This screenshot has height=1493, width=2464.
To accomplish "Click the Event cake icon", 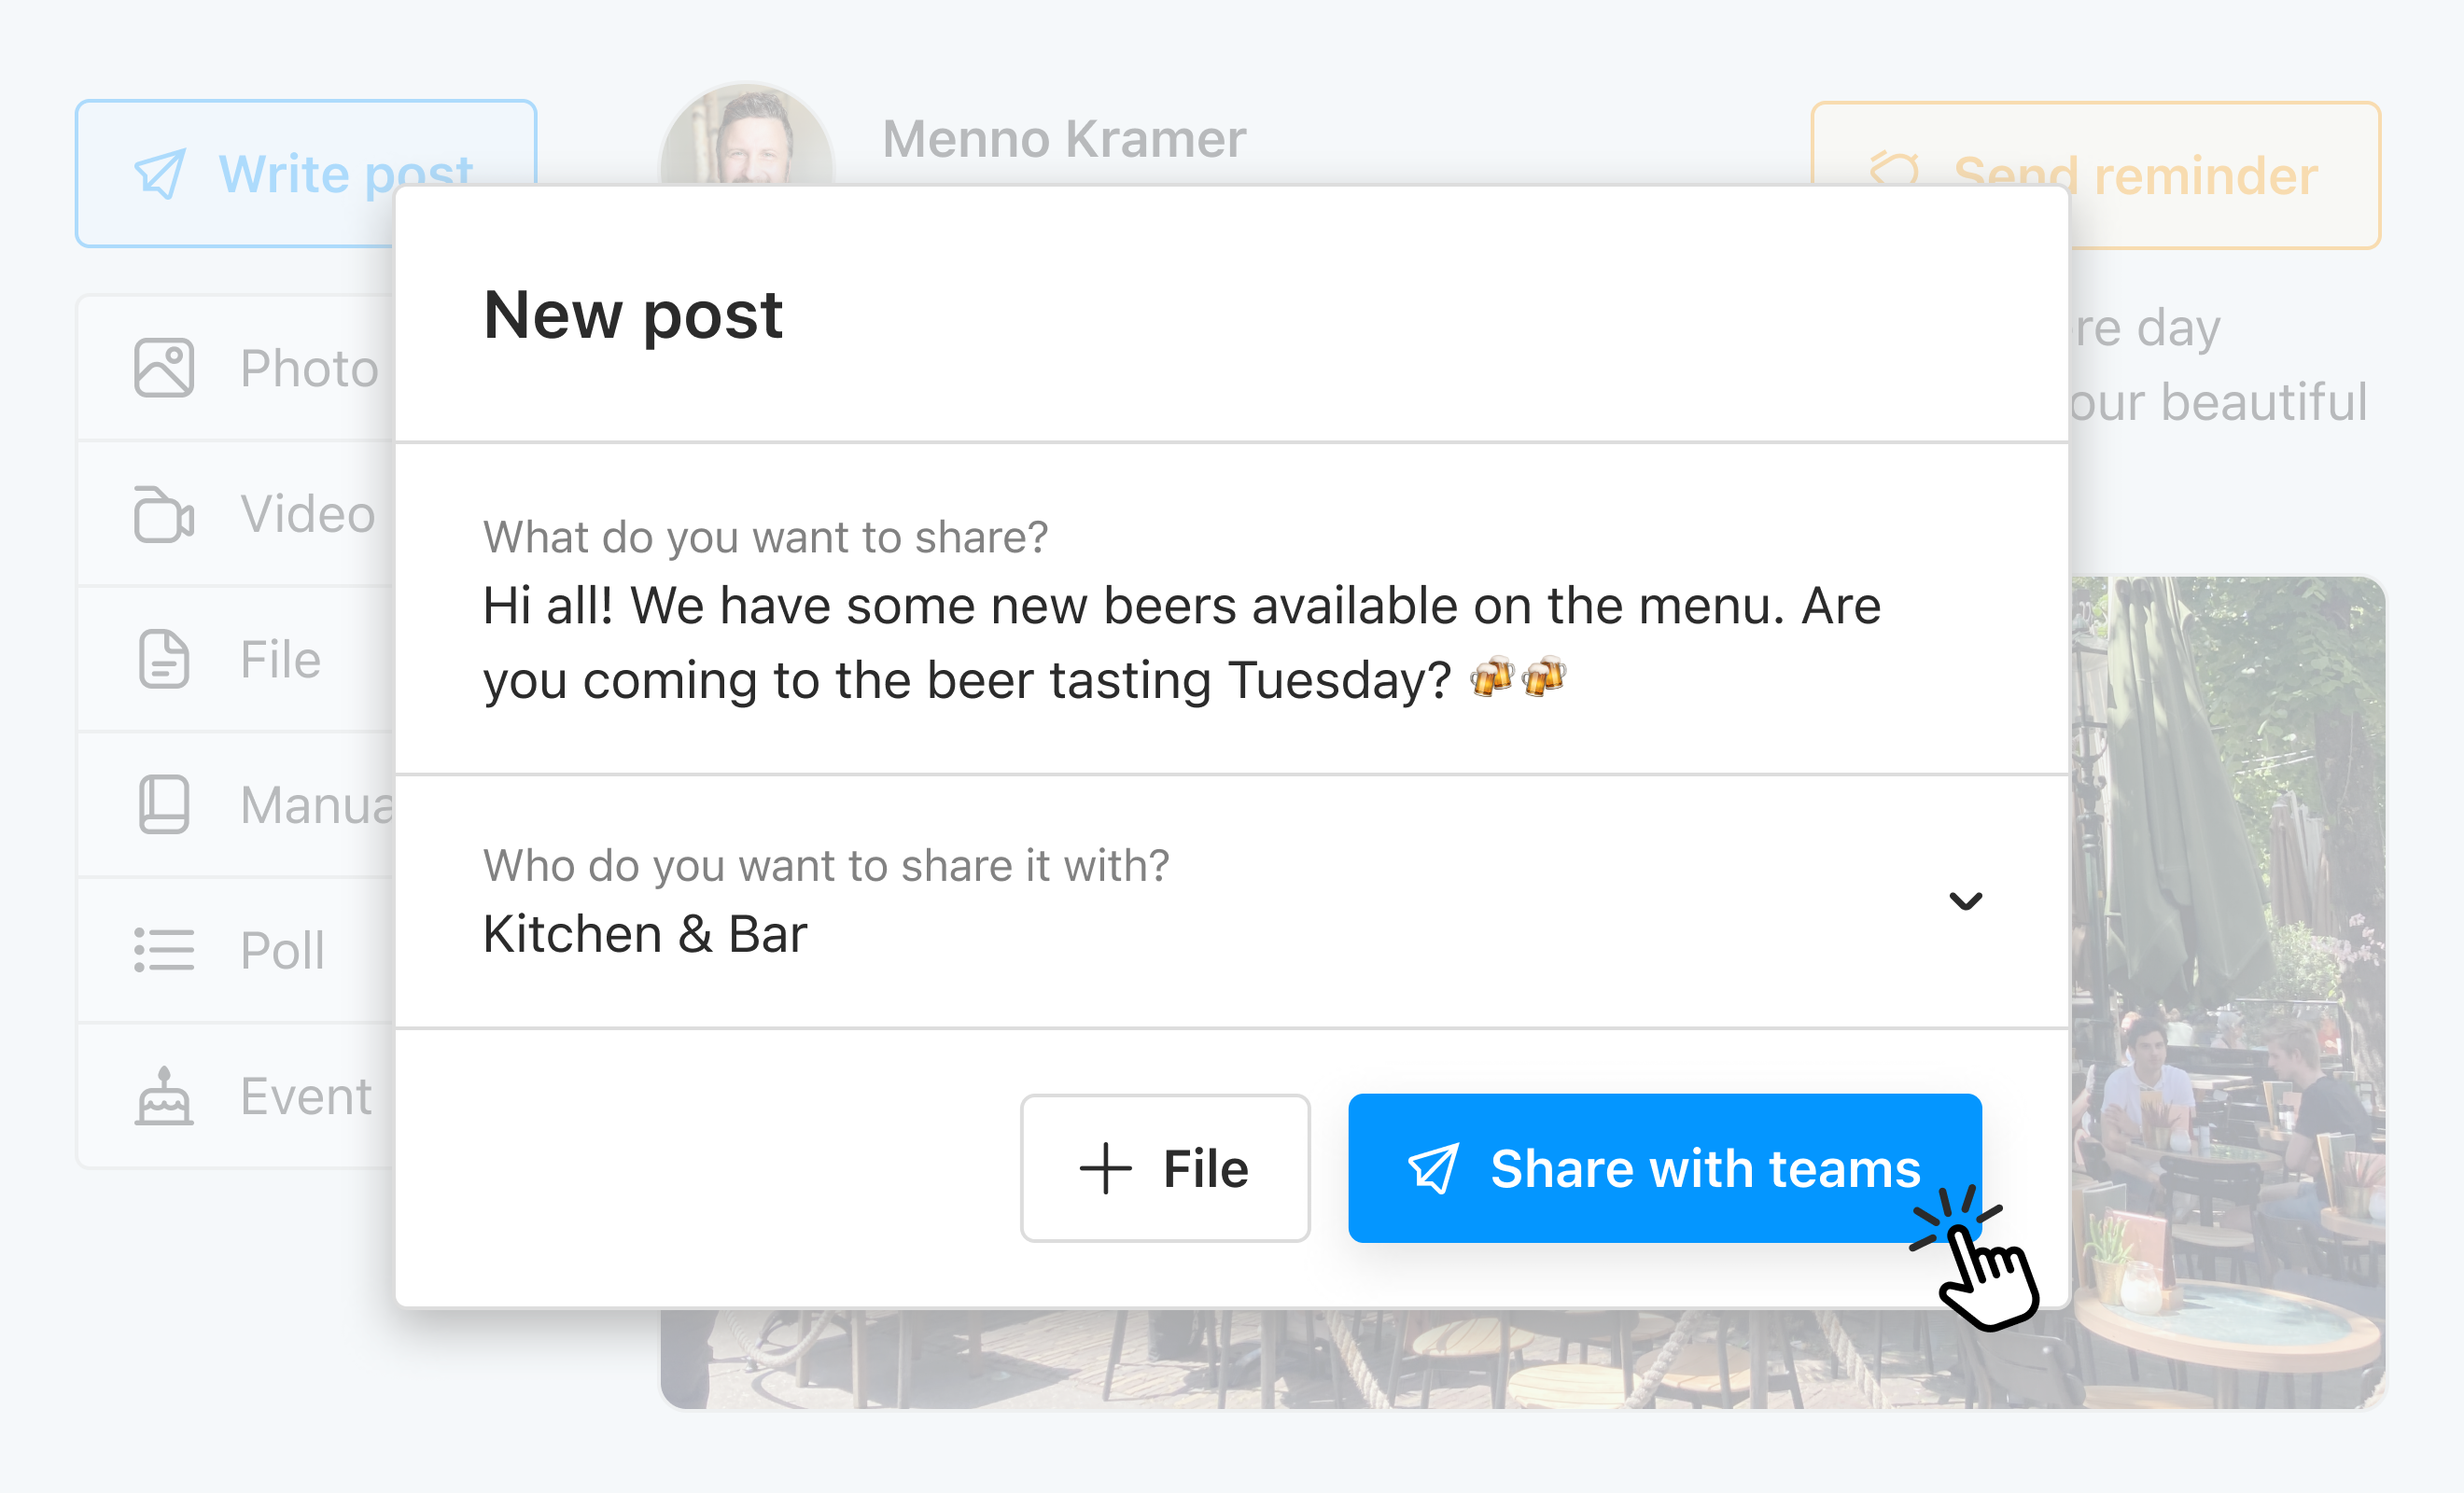I will click(x=164, y=1096).
